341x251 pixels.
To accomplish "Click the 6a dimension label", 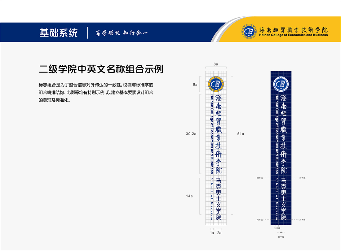I will [195, 84].
